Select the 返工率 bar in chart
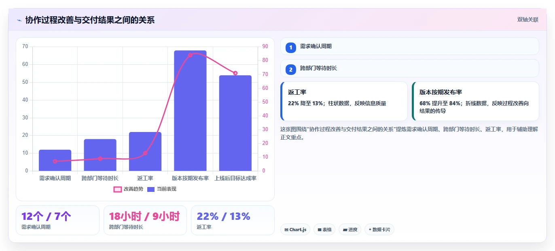Image resolution: width=555 pixels, height=251 pixels. pyautogui.click(x=145, y=151)
